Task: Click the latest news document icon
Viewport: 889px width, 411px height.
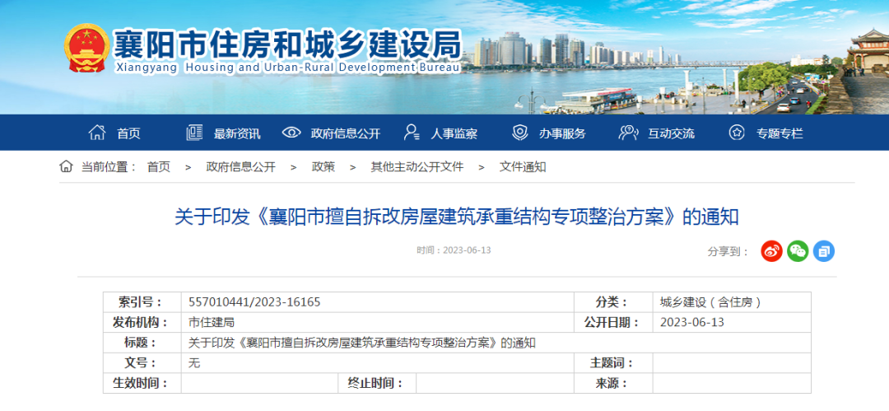Action: [x=194, y=133]
